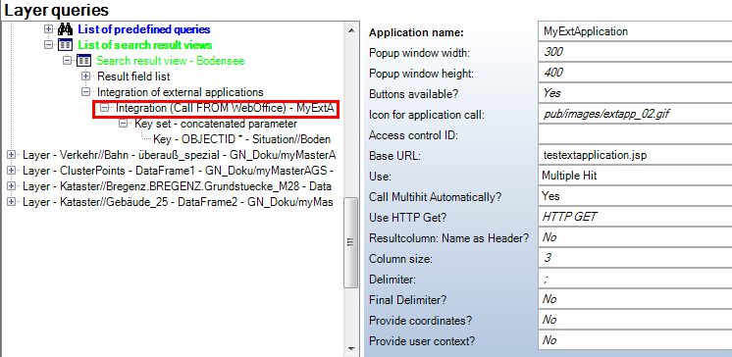Select Key set - concatenated parameter item
732x357 pixels.
pyautogui.click(x=216, y=124)
